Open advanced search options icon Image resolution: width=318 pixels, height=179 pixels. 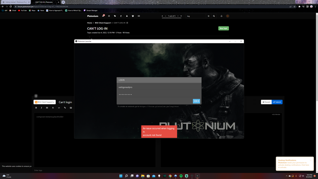pos(208,16)
